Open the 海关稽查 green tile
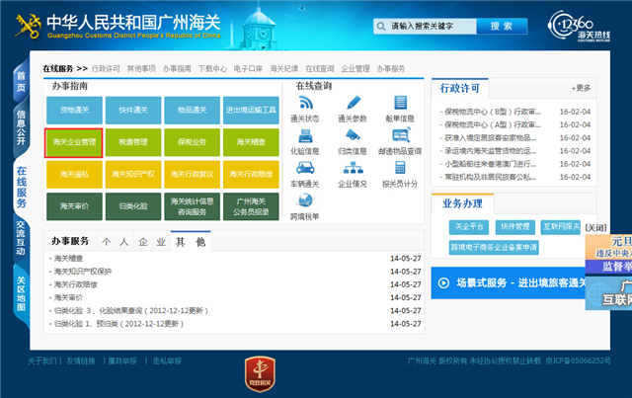The width and height of the screenshot is (632, 398). pos(251,142)
